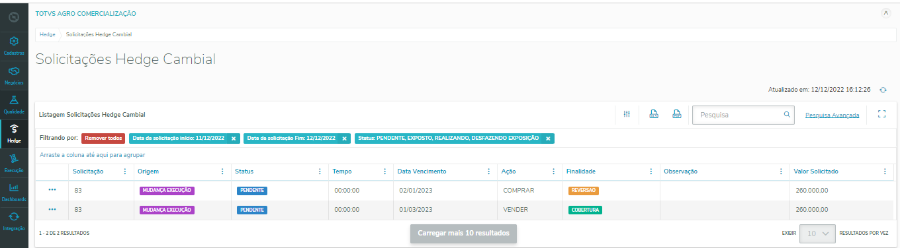Click the COBERTURA finalidade tag

click(585, 210)
